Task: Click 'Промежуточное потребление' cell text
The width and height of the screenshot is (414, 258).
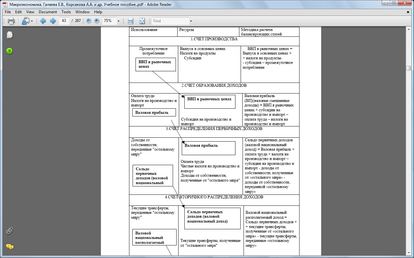Action: (x=154, y=51)
